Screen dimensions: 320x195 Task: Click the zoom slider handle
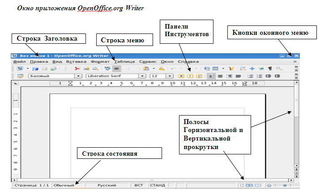click(x=285, y=185)
